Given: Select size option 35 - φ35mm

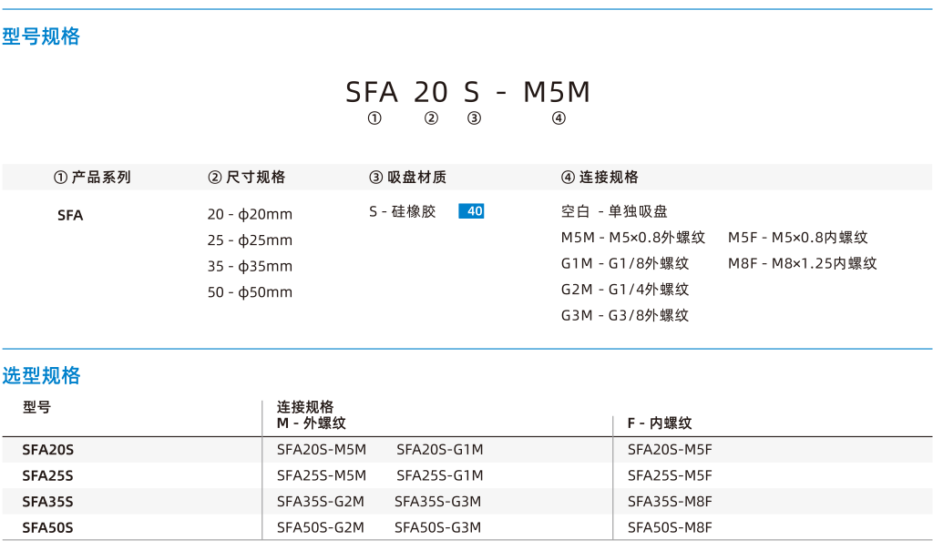Looking at the screenshot, I should [x=250, y=266].
